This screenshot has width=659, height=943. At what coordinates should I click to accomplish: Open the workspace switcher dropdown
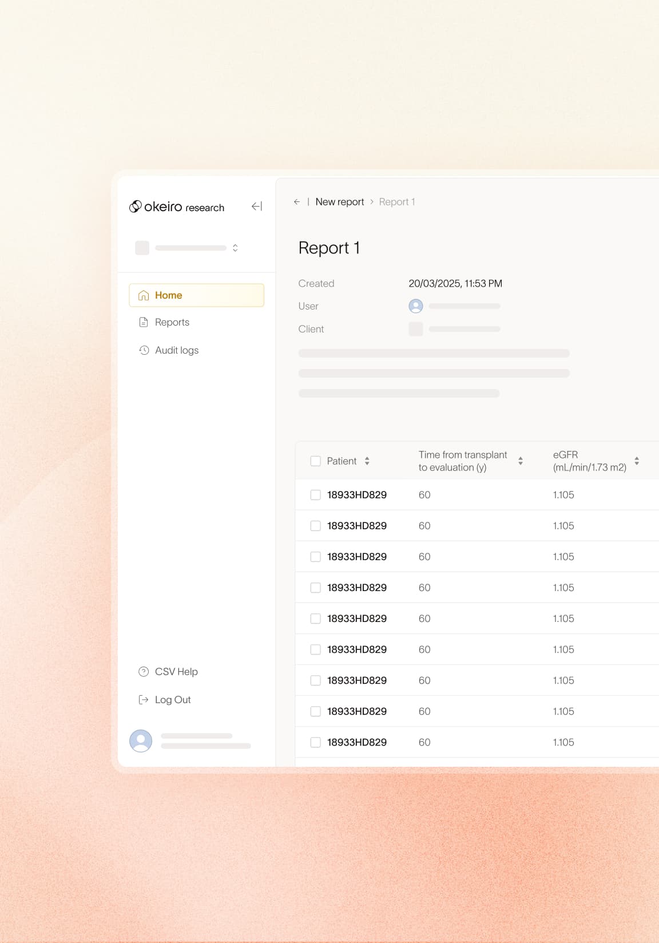[x=235, y=248]
